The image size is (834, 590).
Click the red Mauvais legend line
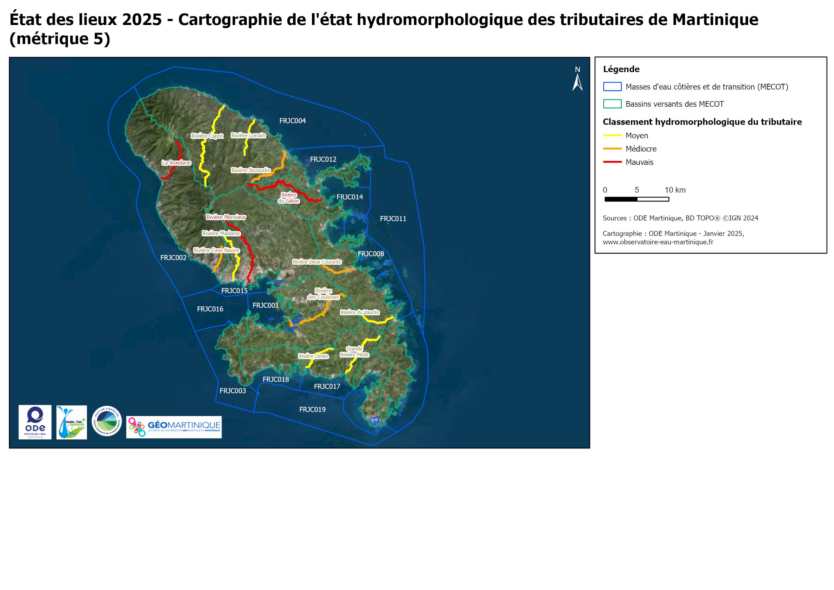[612, 162]
